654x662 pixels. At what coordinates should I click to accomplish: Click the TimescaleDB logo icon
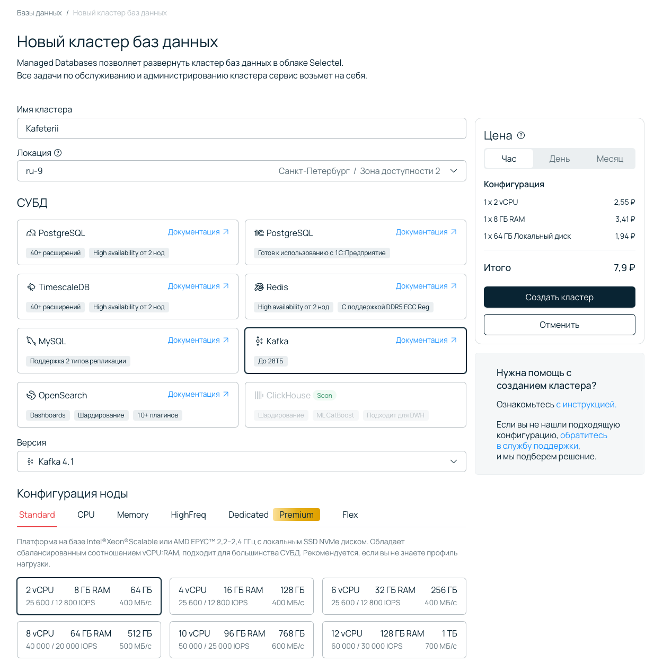pyautogui.click(x=31, y=287)
